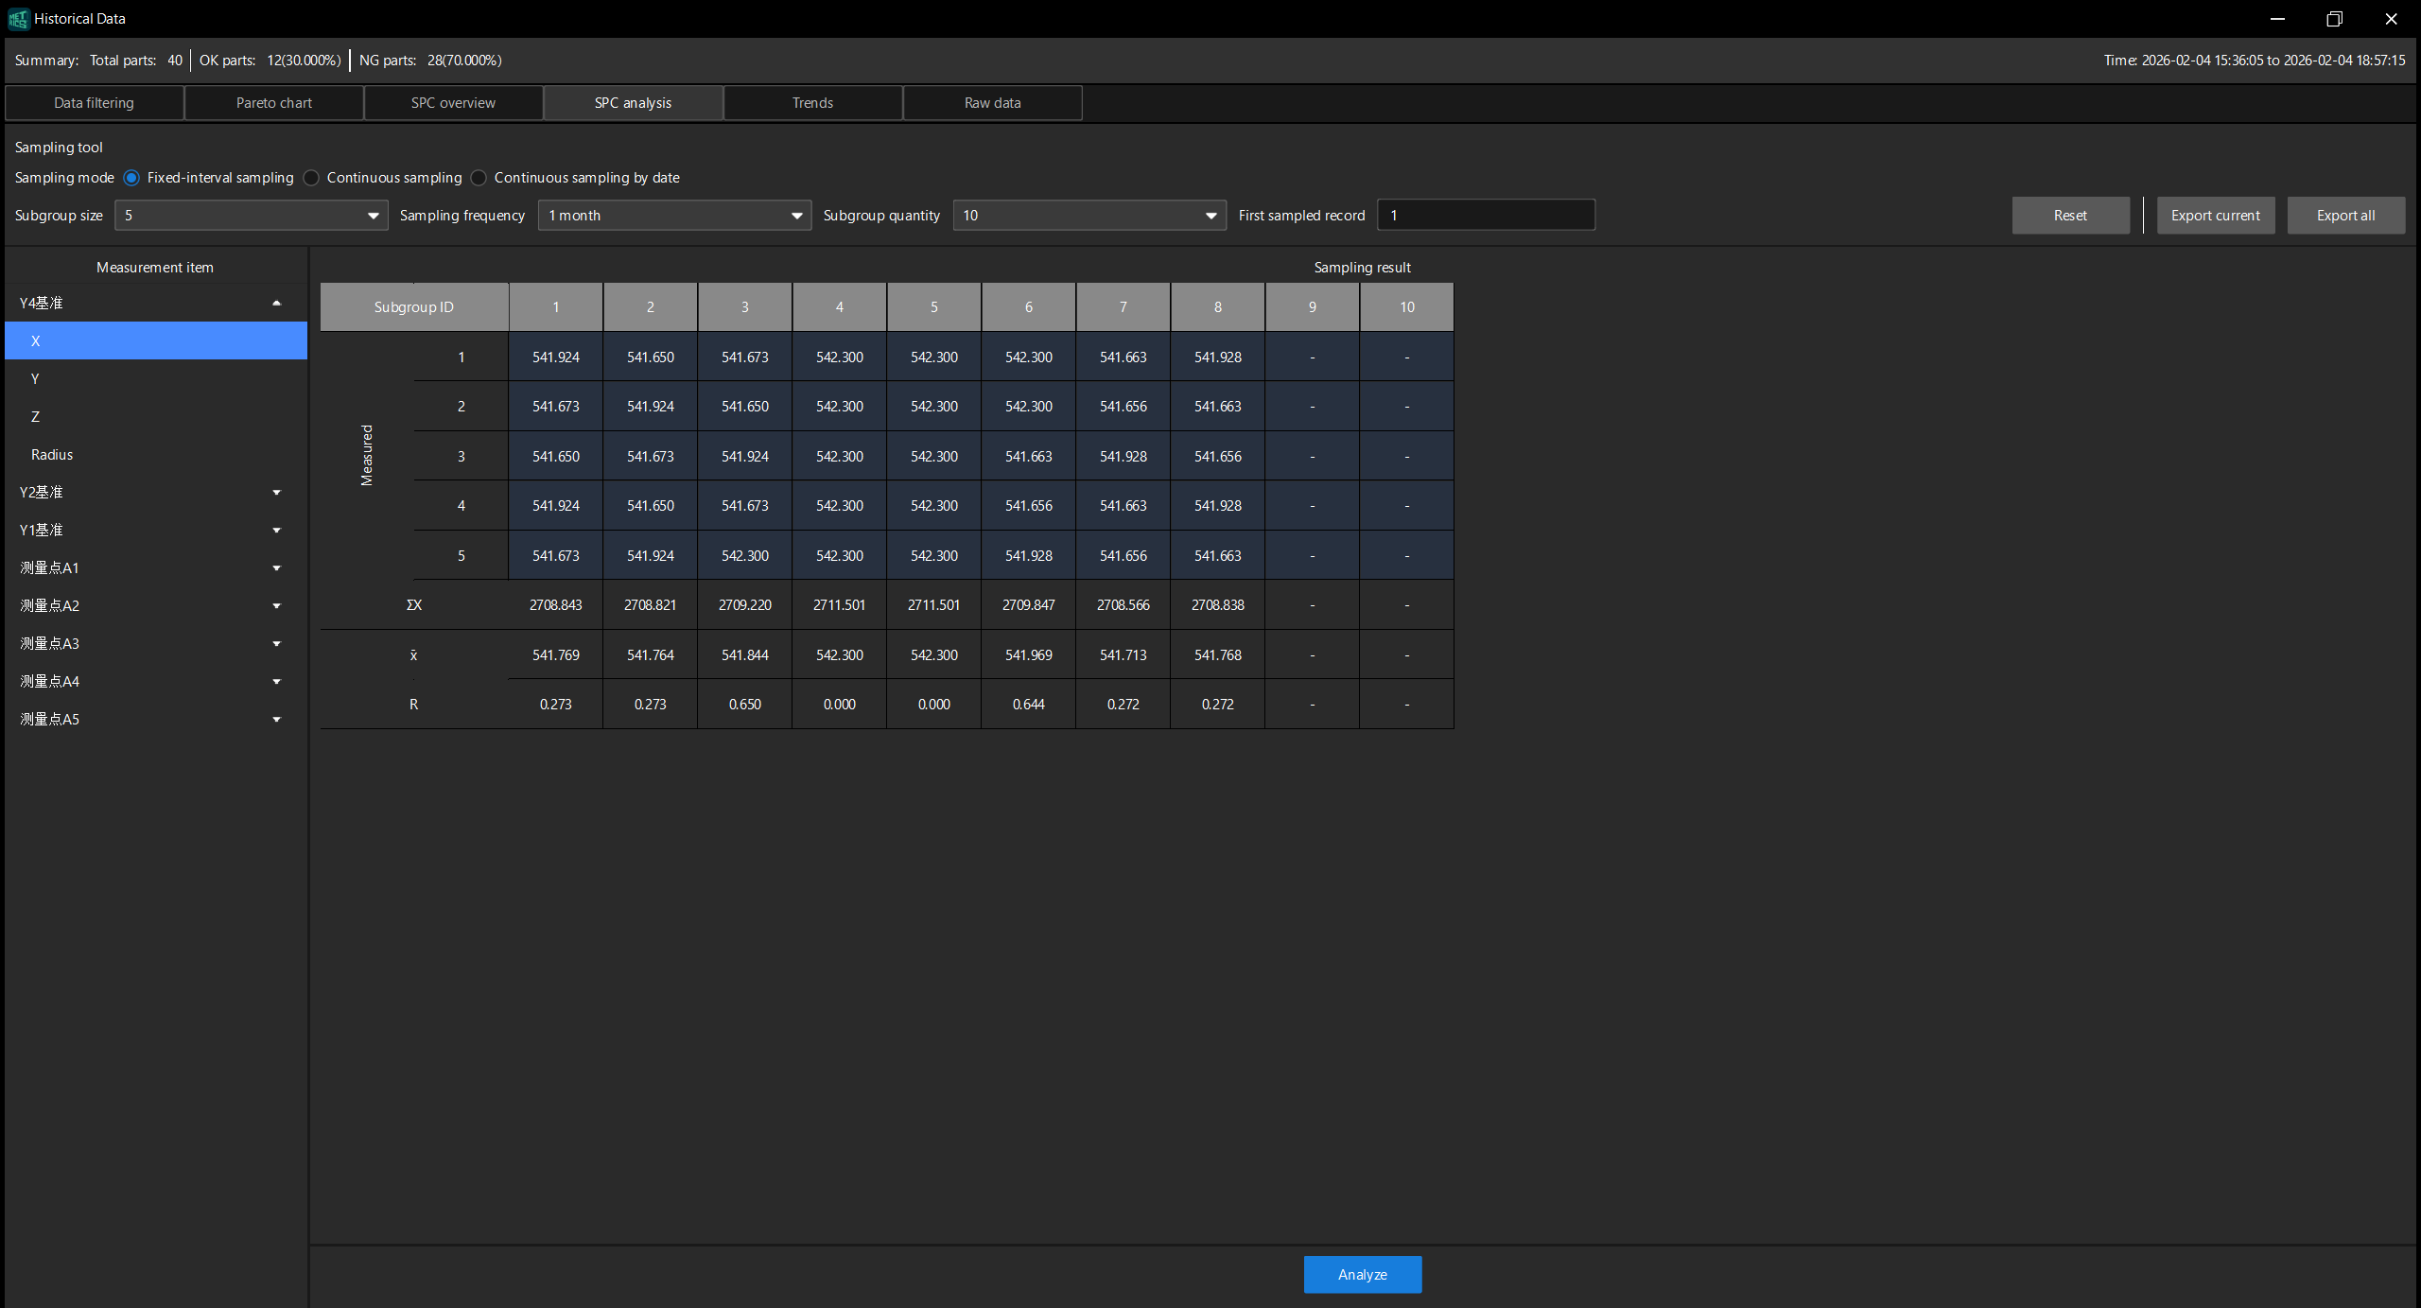The height and width of the screenshot is (1308, 2421).
Task: Select the Radius measurement item
Action: (52, 454)
